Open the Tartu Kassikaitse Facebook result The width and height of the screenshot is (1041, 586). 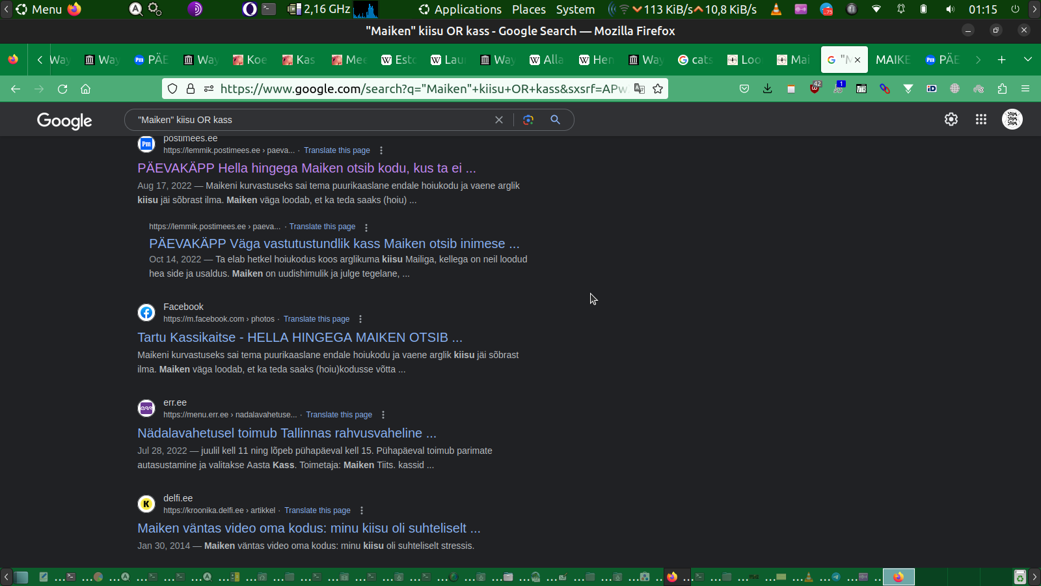coord(299,337)
